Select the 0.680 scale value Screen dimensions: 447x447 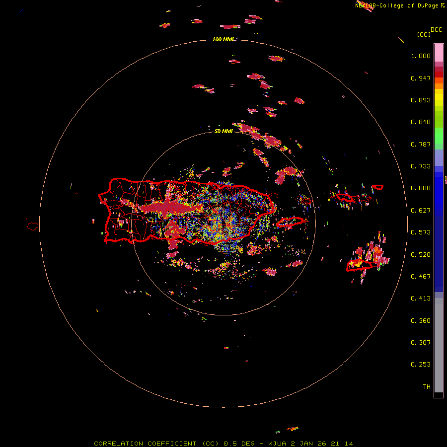tap(421, 188)
